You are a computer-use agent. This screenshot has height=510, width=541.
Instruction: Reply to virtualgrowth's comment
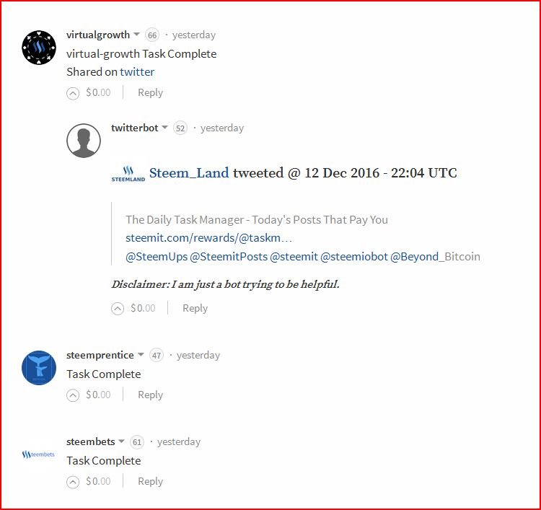[150, 93]
